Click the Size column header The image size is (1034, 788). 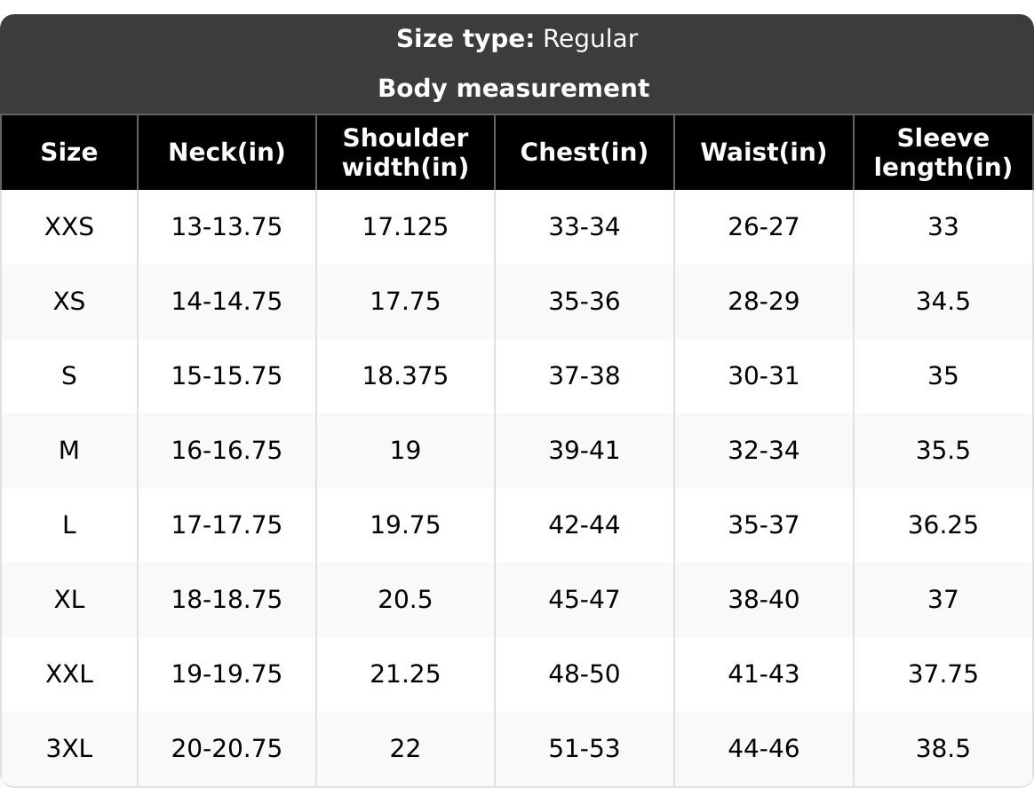point(69,153)
